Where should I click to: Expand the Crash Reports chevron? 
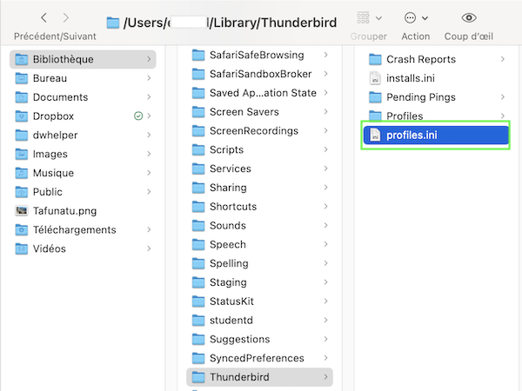(502, 59)
